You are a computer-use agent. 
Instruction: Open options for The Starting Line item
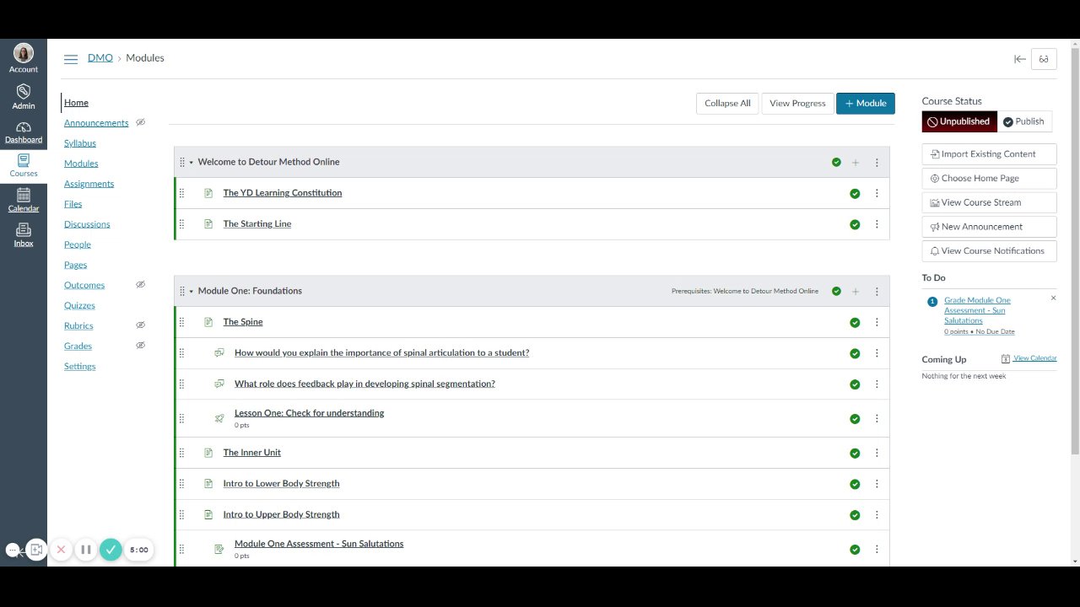coord(877,224)
